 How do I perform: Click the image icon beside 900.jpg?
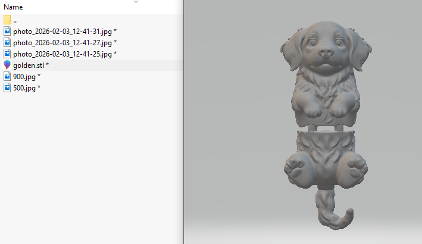tap(7, 76)
